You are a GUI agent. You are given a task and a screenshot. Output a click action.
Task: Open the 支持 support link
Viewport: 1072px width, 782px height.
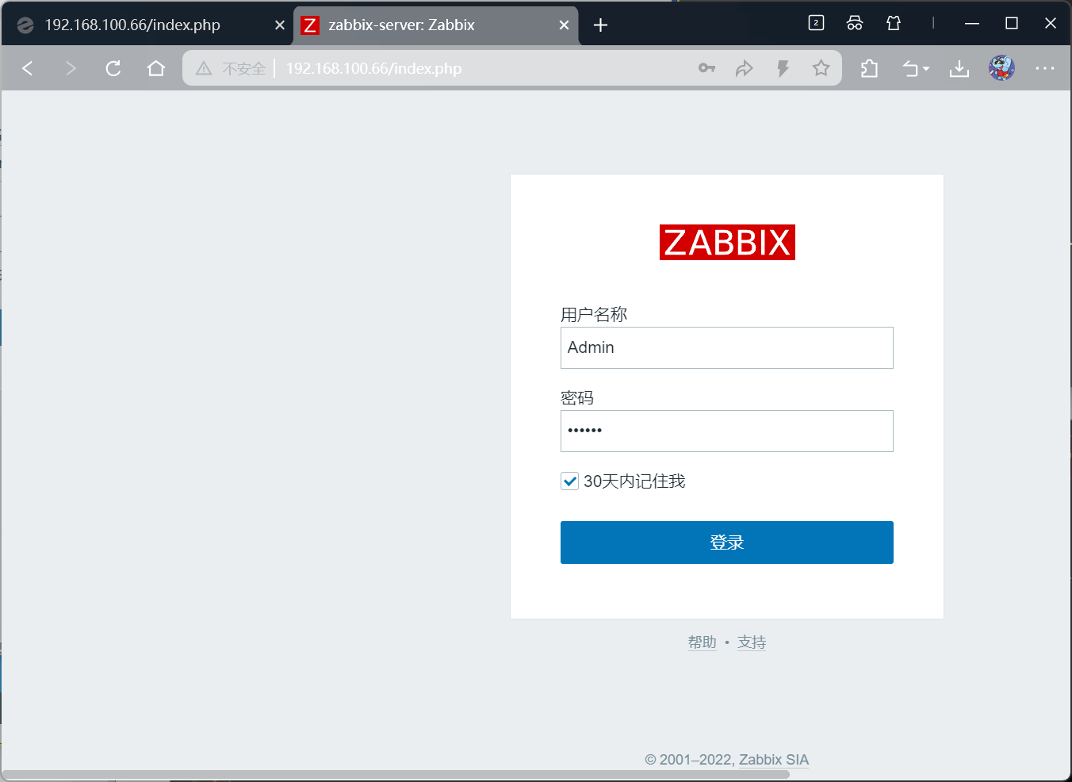752,642
